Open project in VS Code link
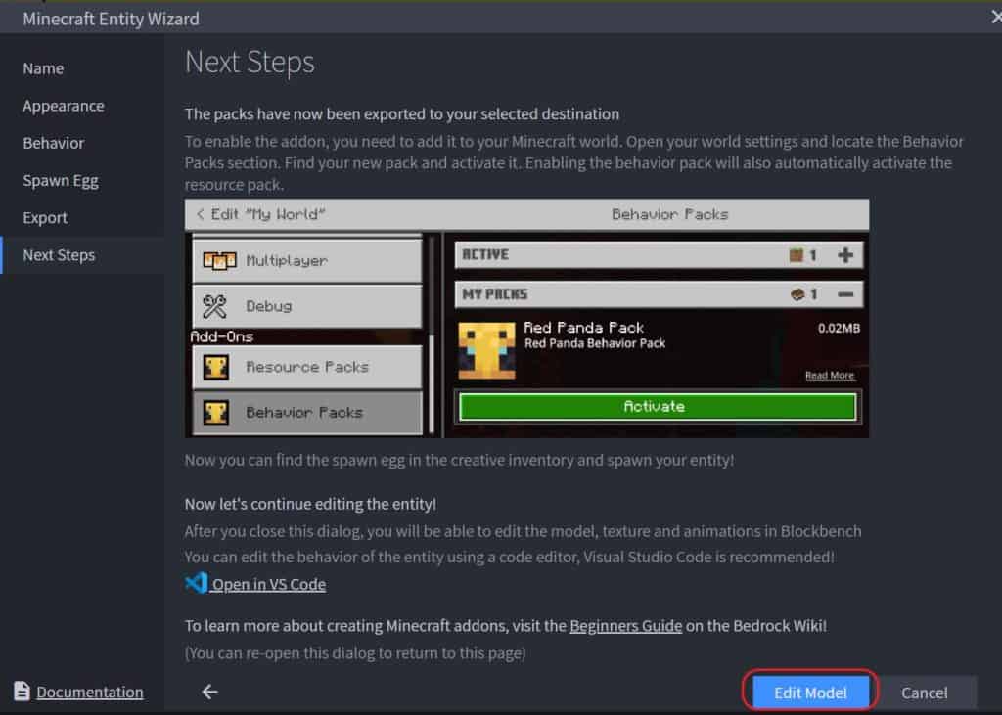 click(x=268, y=584)
